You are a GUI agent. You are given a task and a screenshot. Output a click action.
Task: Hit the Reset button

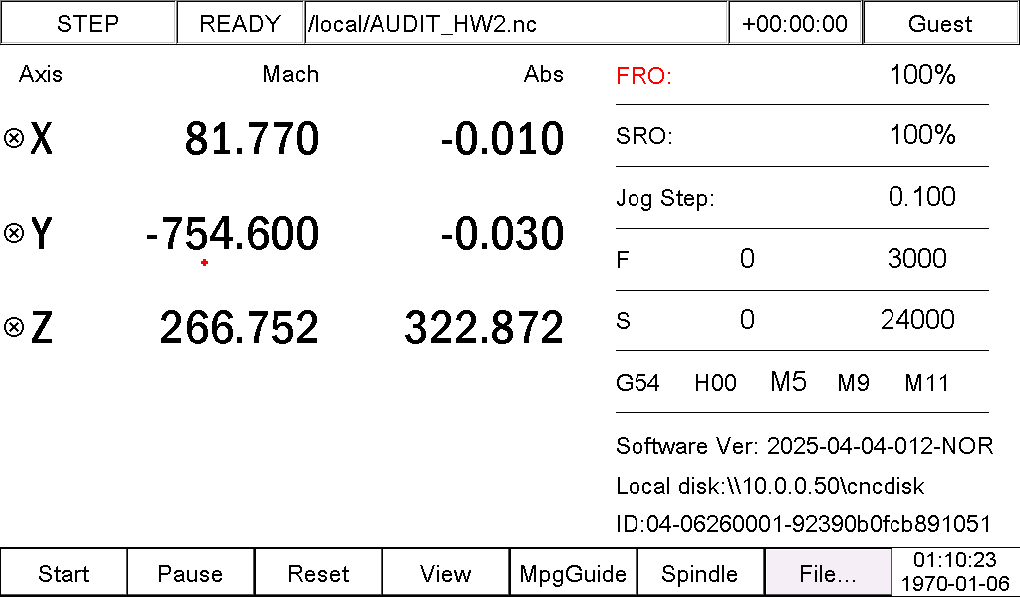318,573
